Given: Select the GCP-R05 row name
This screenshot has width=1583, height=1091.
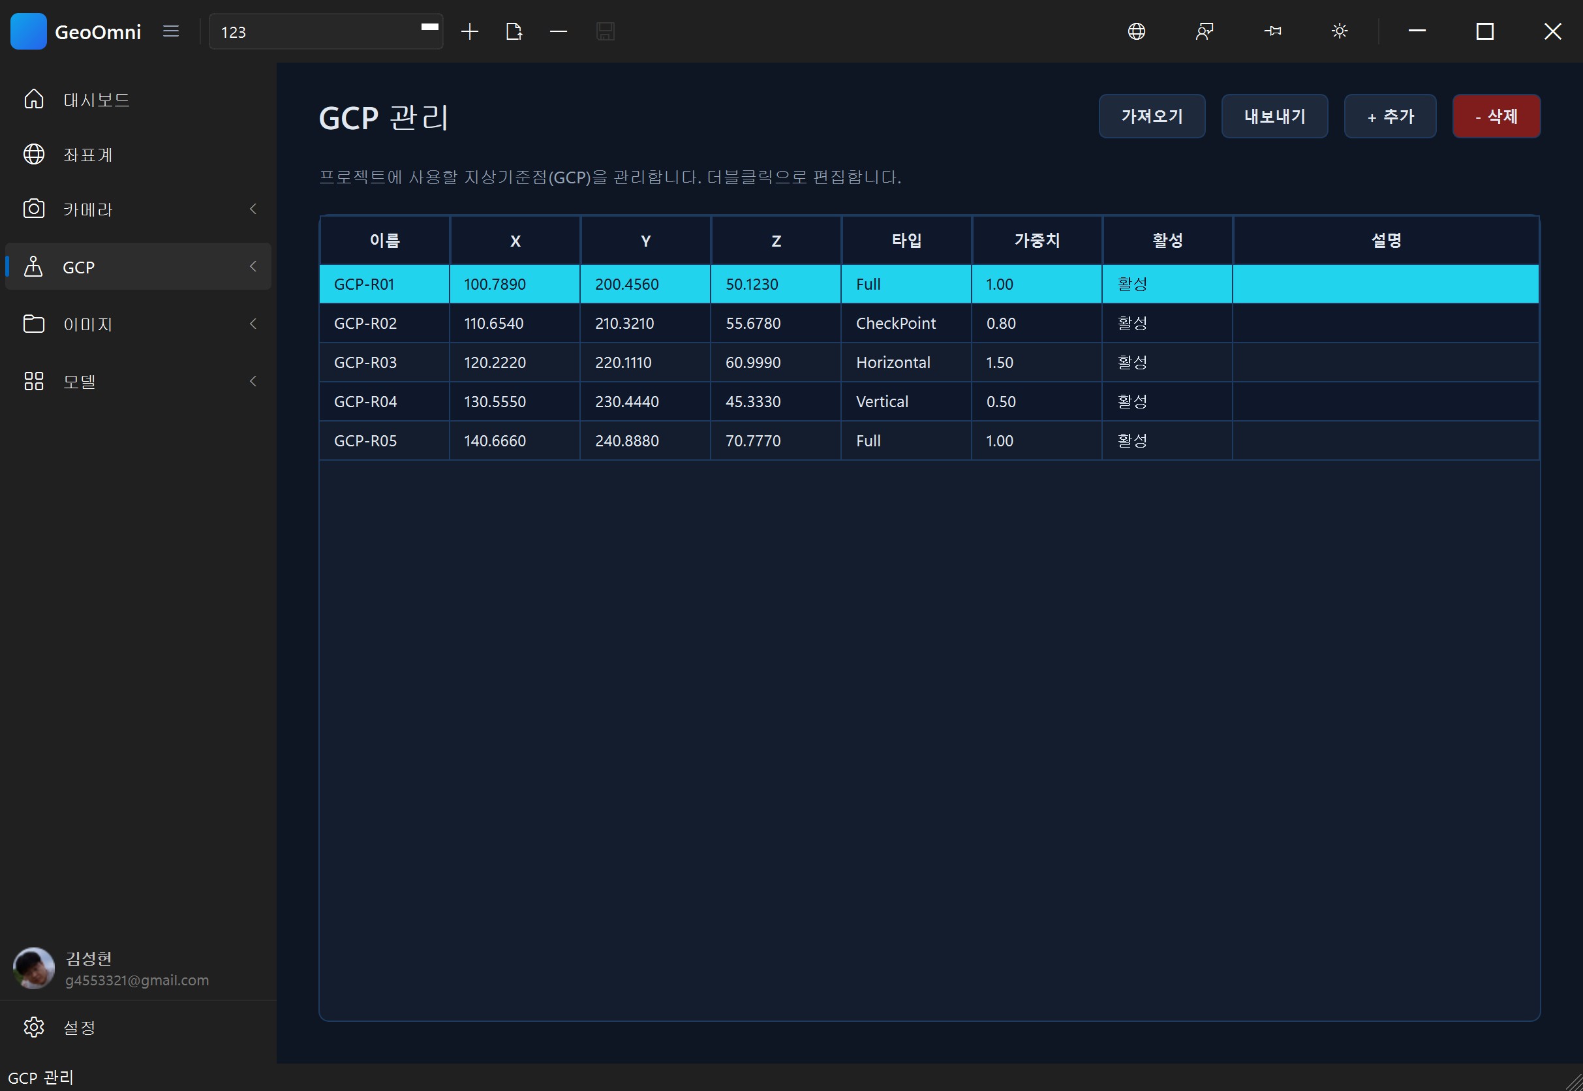Looking at the screenshot, I should 365,441.
